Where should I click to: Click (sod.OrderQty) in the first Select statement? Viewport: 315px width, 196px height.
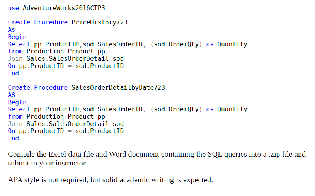pos(176,44)
